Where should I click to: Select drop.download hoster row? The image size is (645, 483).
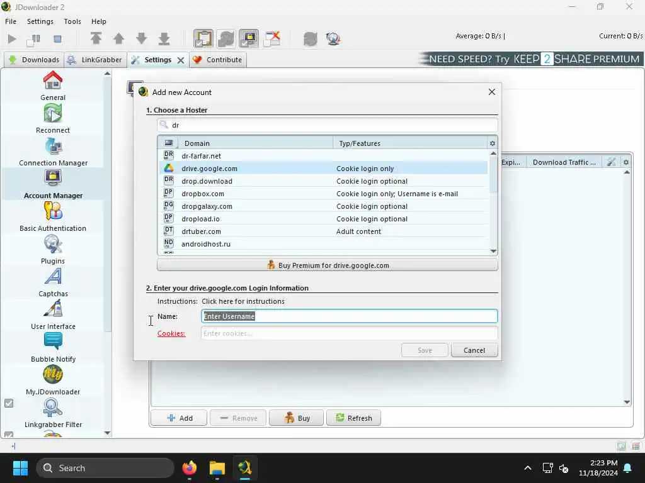click(323, 181)
